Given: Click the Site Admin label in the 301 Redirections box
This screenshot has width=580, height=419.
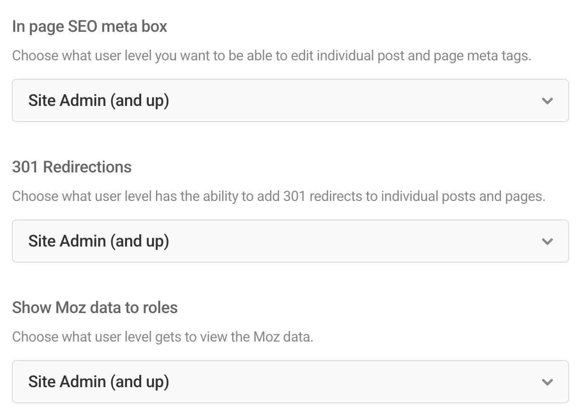Looking at the screenshot, I should tap(98, 241).
